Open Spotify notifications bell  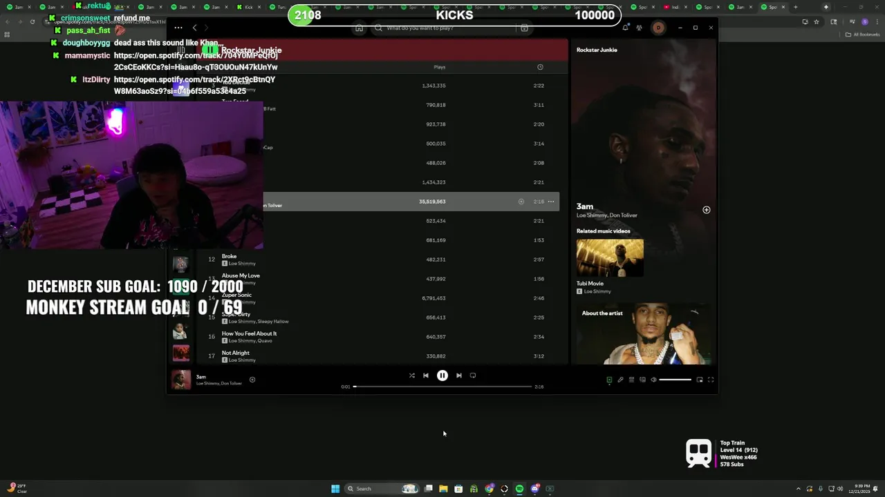(625, 28)
